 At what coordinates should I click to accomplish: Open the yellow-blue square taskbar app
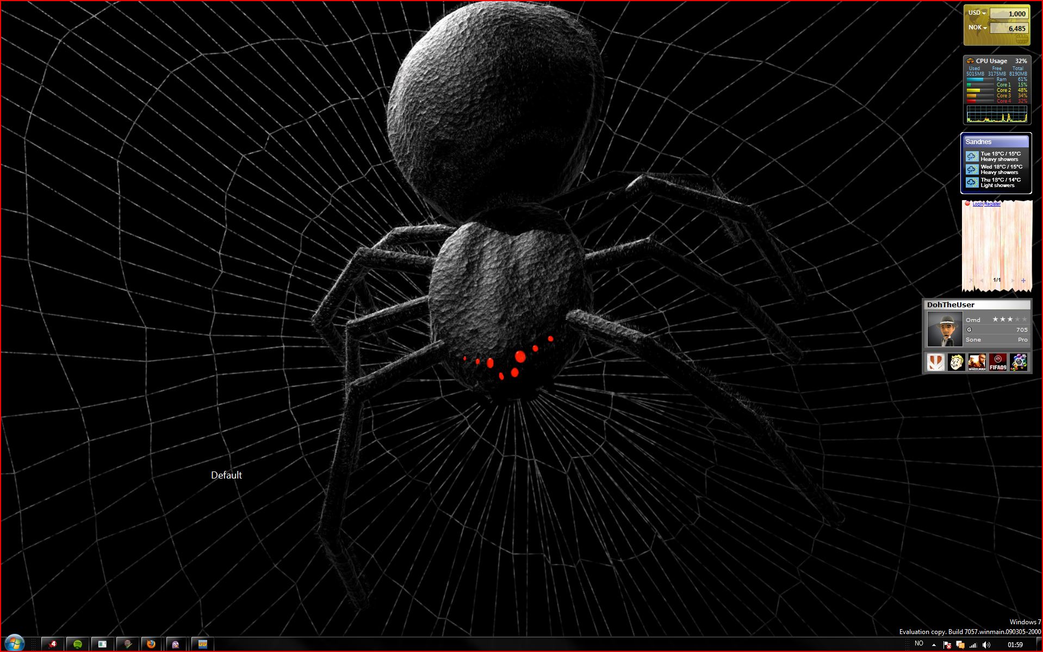point(202,644)
